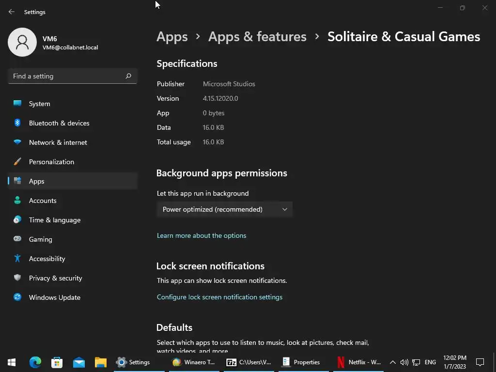This screenshot has width=496, height=372.
Task: Open the Mail app on taskbar
Action: [79, 362]
